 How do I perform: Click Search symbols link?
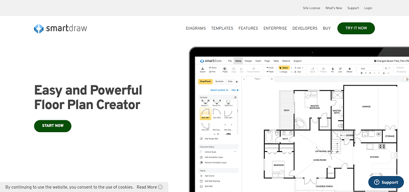[219, 90]
